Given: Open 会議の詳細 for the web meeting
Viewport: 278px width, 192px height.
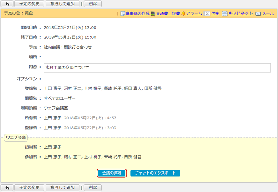Looking at the screenshot, I should 112,173.
